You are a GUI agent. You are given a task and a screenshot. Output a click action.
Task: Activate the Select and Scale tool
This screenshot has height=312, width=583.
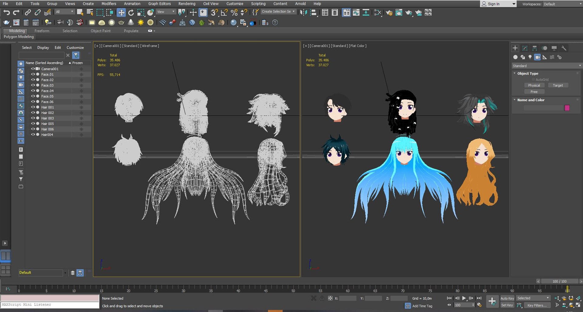141,12
